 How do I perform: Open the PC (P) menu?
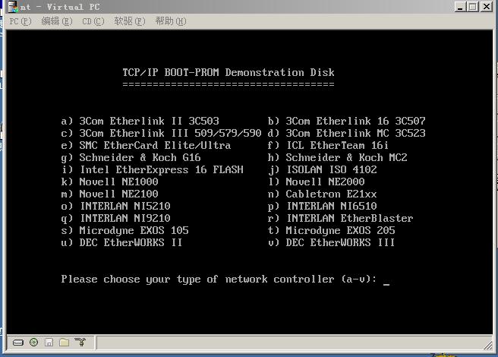(x=20, y=21)
